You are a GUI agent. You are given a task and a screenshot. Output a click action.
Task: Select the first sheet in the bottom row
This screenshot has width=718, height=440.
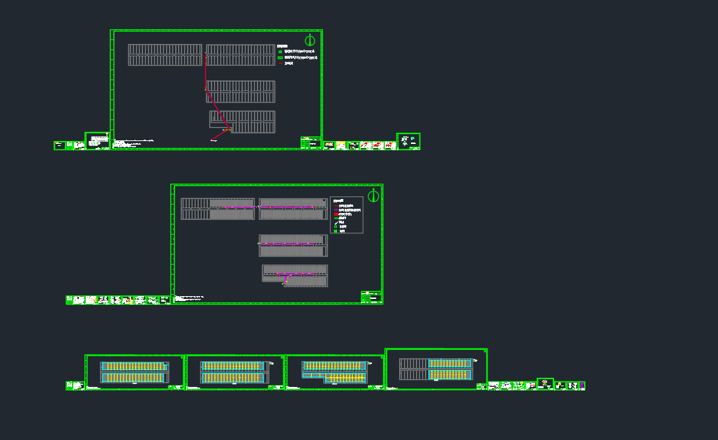tap(135, 372)
